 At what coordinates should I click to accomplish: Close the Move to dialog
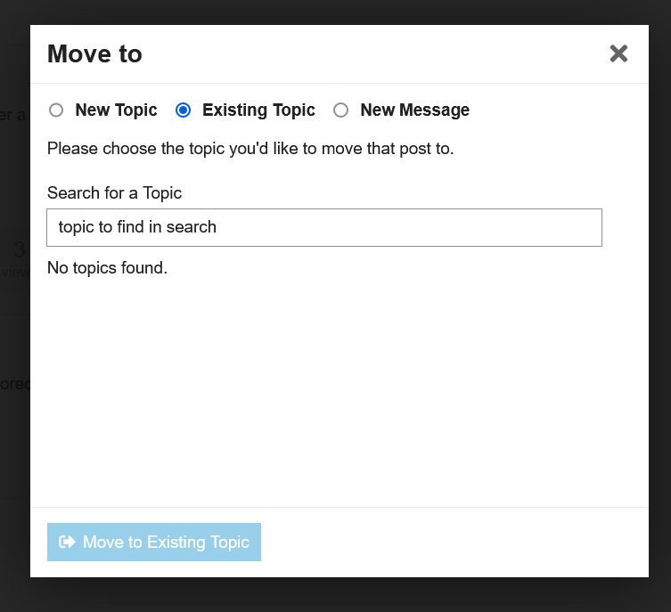pyautogui.click(x=618, y=53)
